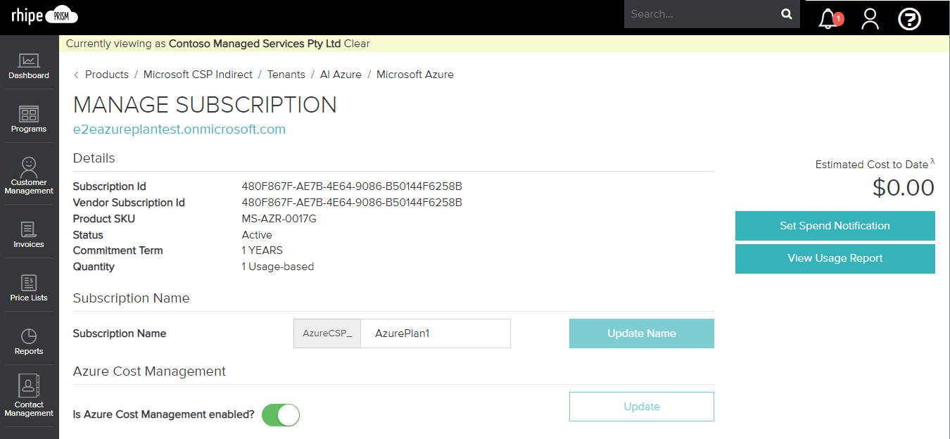The image size is (950, 439).
Task: Open Invoices in the sidebar
Action: pos(29,235)
